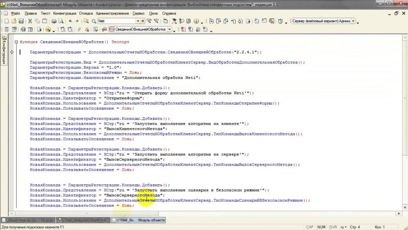
Task: Click the Save diskette icon
Action: pyautogui.click(x=21, y=21)
